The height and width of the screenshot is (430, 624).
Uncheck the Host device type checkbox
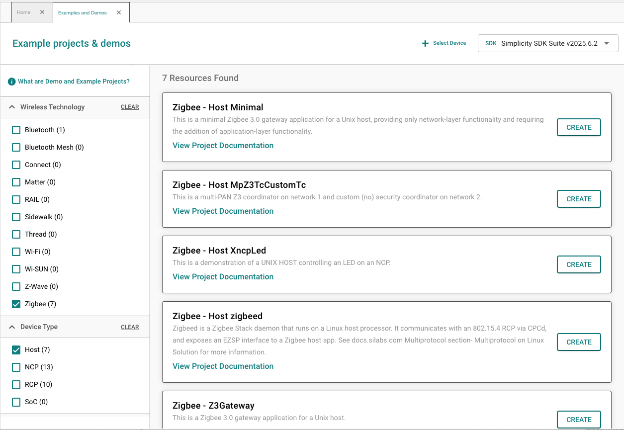click(x=16, y=350)
